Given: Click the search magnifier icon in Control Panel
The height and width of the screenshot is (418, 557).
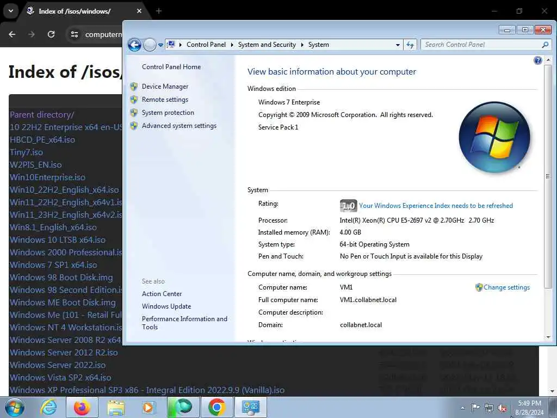Looking at the screenshot, I should coord(545,45).
